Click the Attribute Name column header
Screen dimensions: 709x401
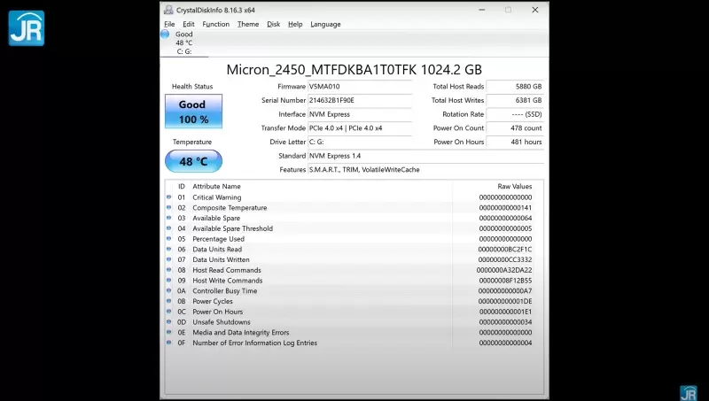click(216, 186)
